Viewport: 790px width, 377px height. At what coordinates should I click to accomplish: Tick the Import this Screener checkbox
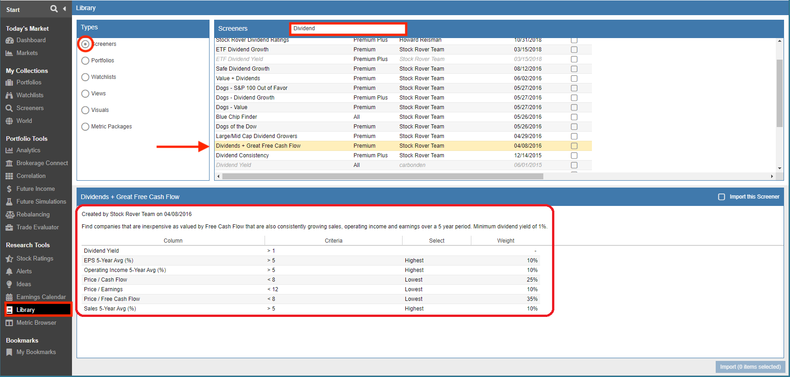tap(721, 197)
